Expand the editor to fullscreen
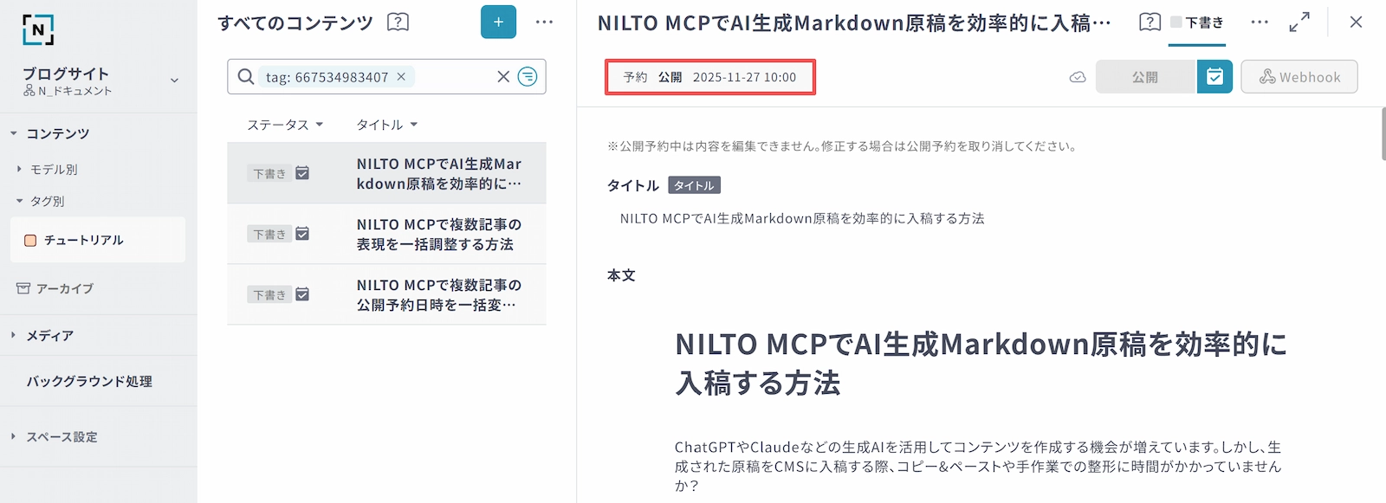Screen dimensions: 1386x503 pos(1299,23)
